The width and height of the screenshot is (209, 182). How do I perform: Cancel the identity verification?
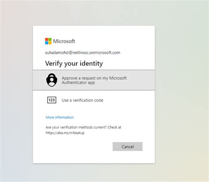click(x=127, y=147)
